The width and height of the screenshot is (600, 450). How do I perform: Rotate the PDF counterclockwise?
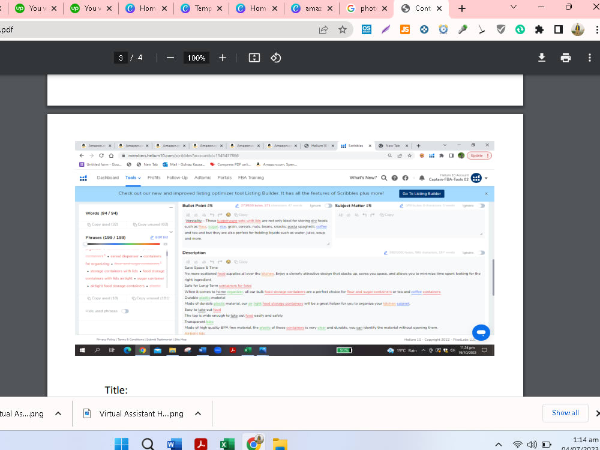pyautogui.click(x=276, y=58)
